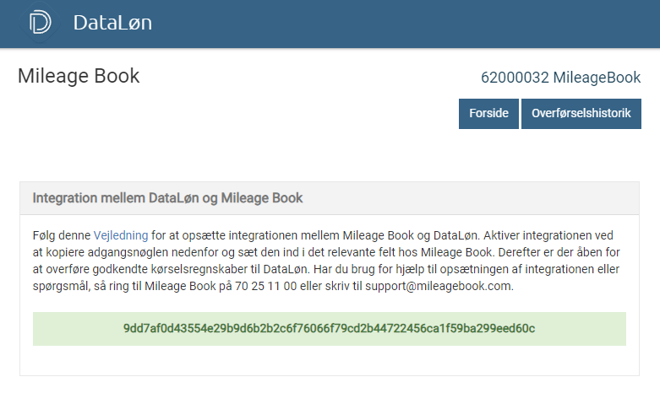Click the phone number 70 25 11 00
This screenshot has height=393, width=660.
(x=265, y=286)
